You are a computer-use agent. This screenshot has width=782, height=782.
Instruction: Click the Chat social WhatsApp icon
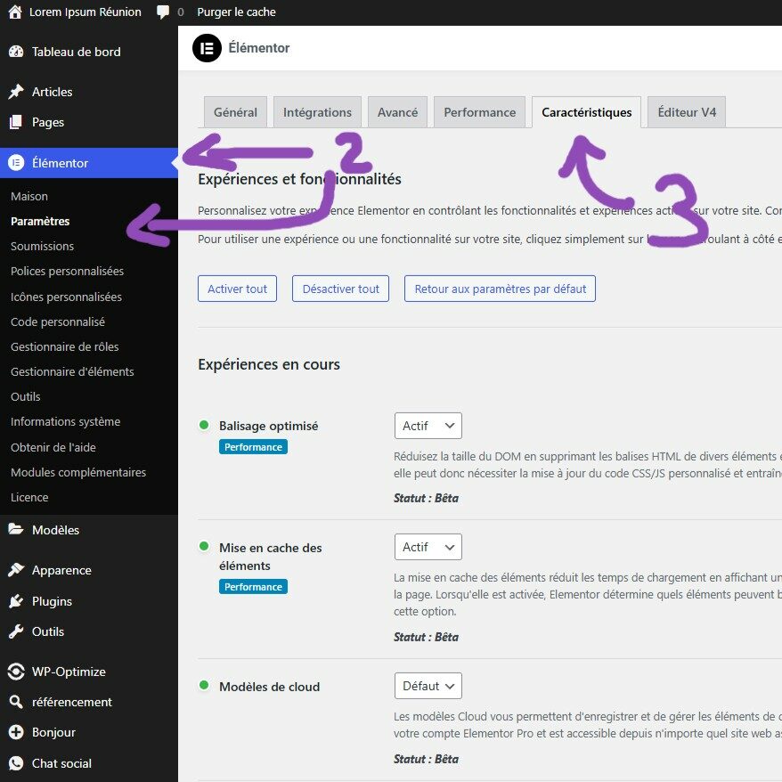coord(16,763)
